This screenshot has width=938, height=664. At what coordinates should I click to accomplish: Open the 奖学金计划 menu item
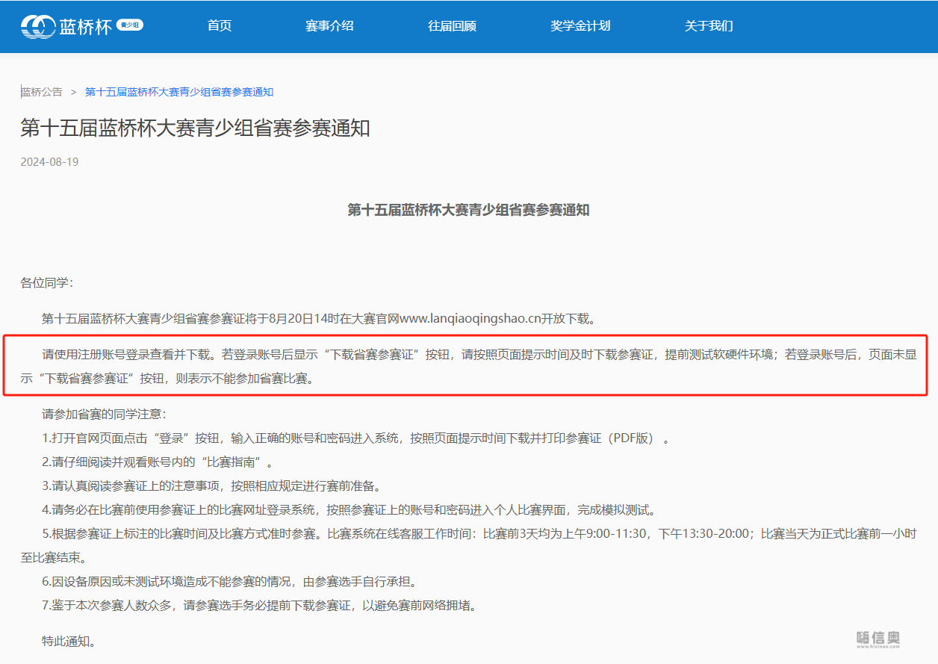580,25
